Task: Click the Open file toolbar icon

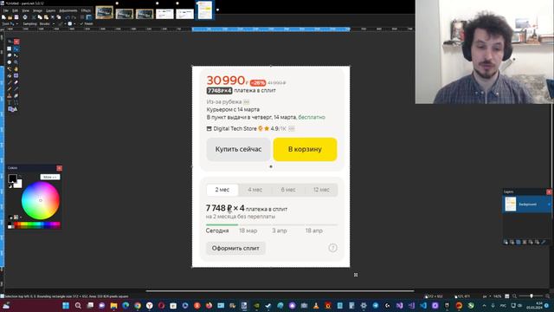Action: [x=10, y=17]
